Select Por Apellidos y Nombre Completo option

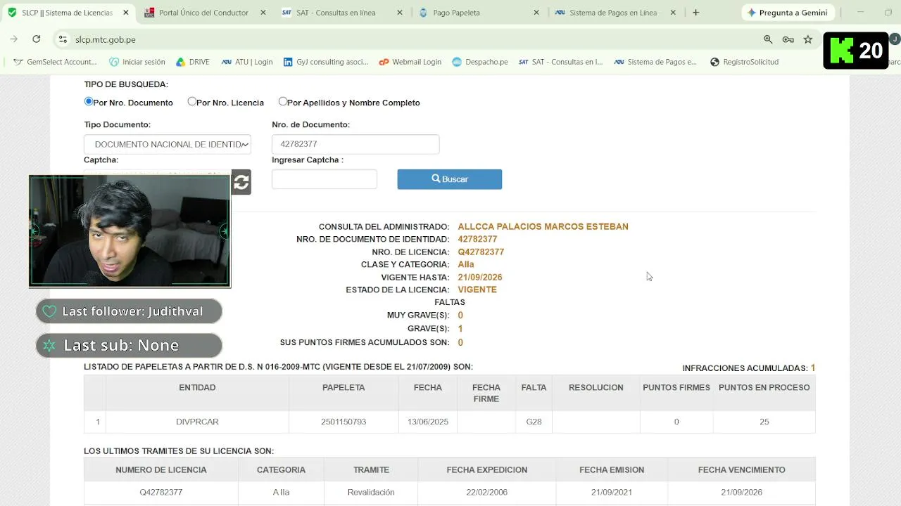283,101
